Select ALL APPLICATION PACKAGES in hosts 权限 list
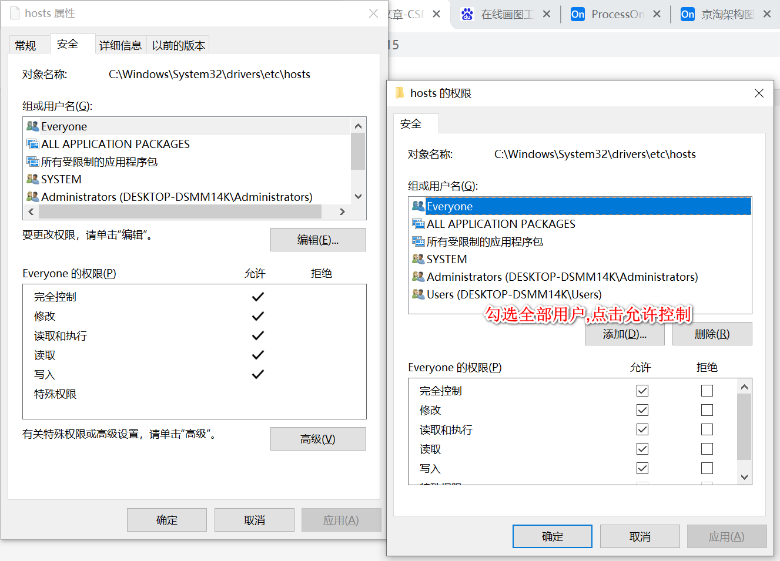The width and height of the screenshot is (780, 561). pyautogui.click(x=580, y=224)
